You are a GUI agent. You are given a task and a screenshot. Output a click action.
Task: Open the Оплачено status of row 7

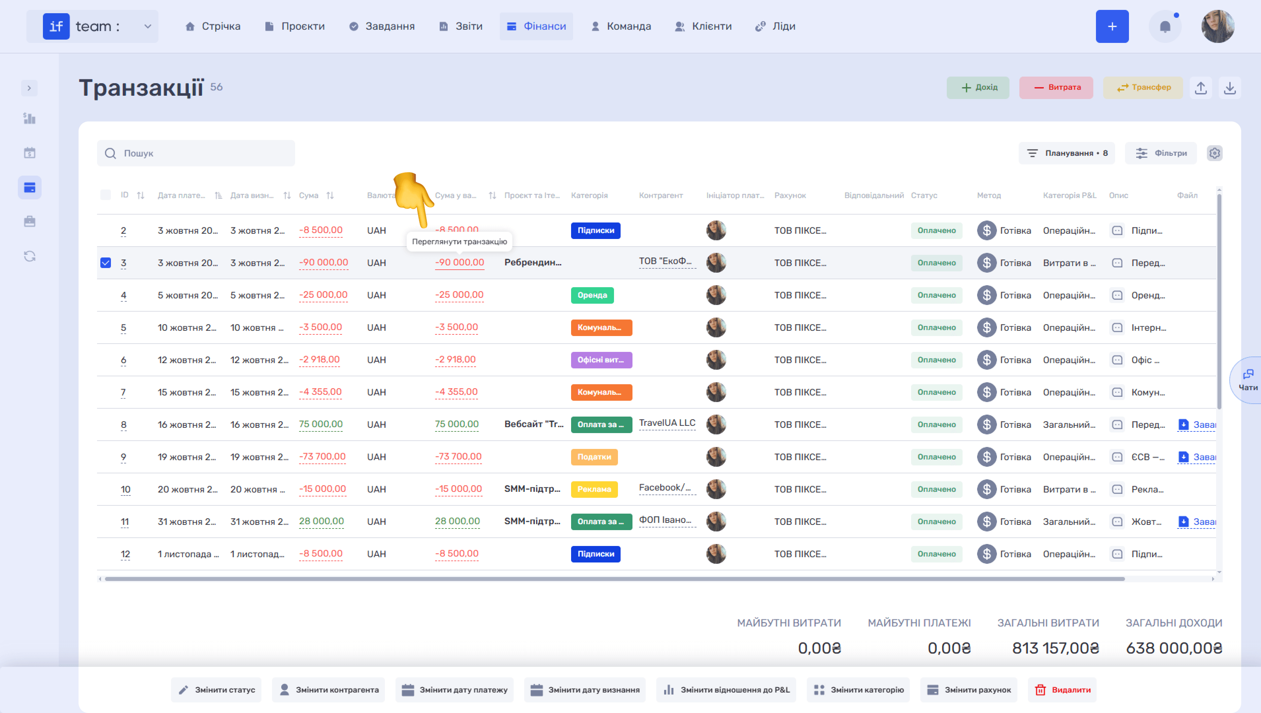point(936,392)
